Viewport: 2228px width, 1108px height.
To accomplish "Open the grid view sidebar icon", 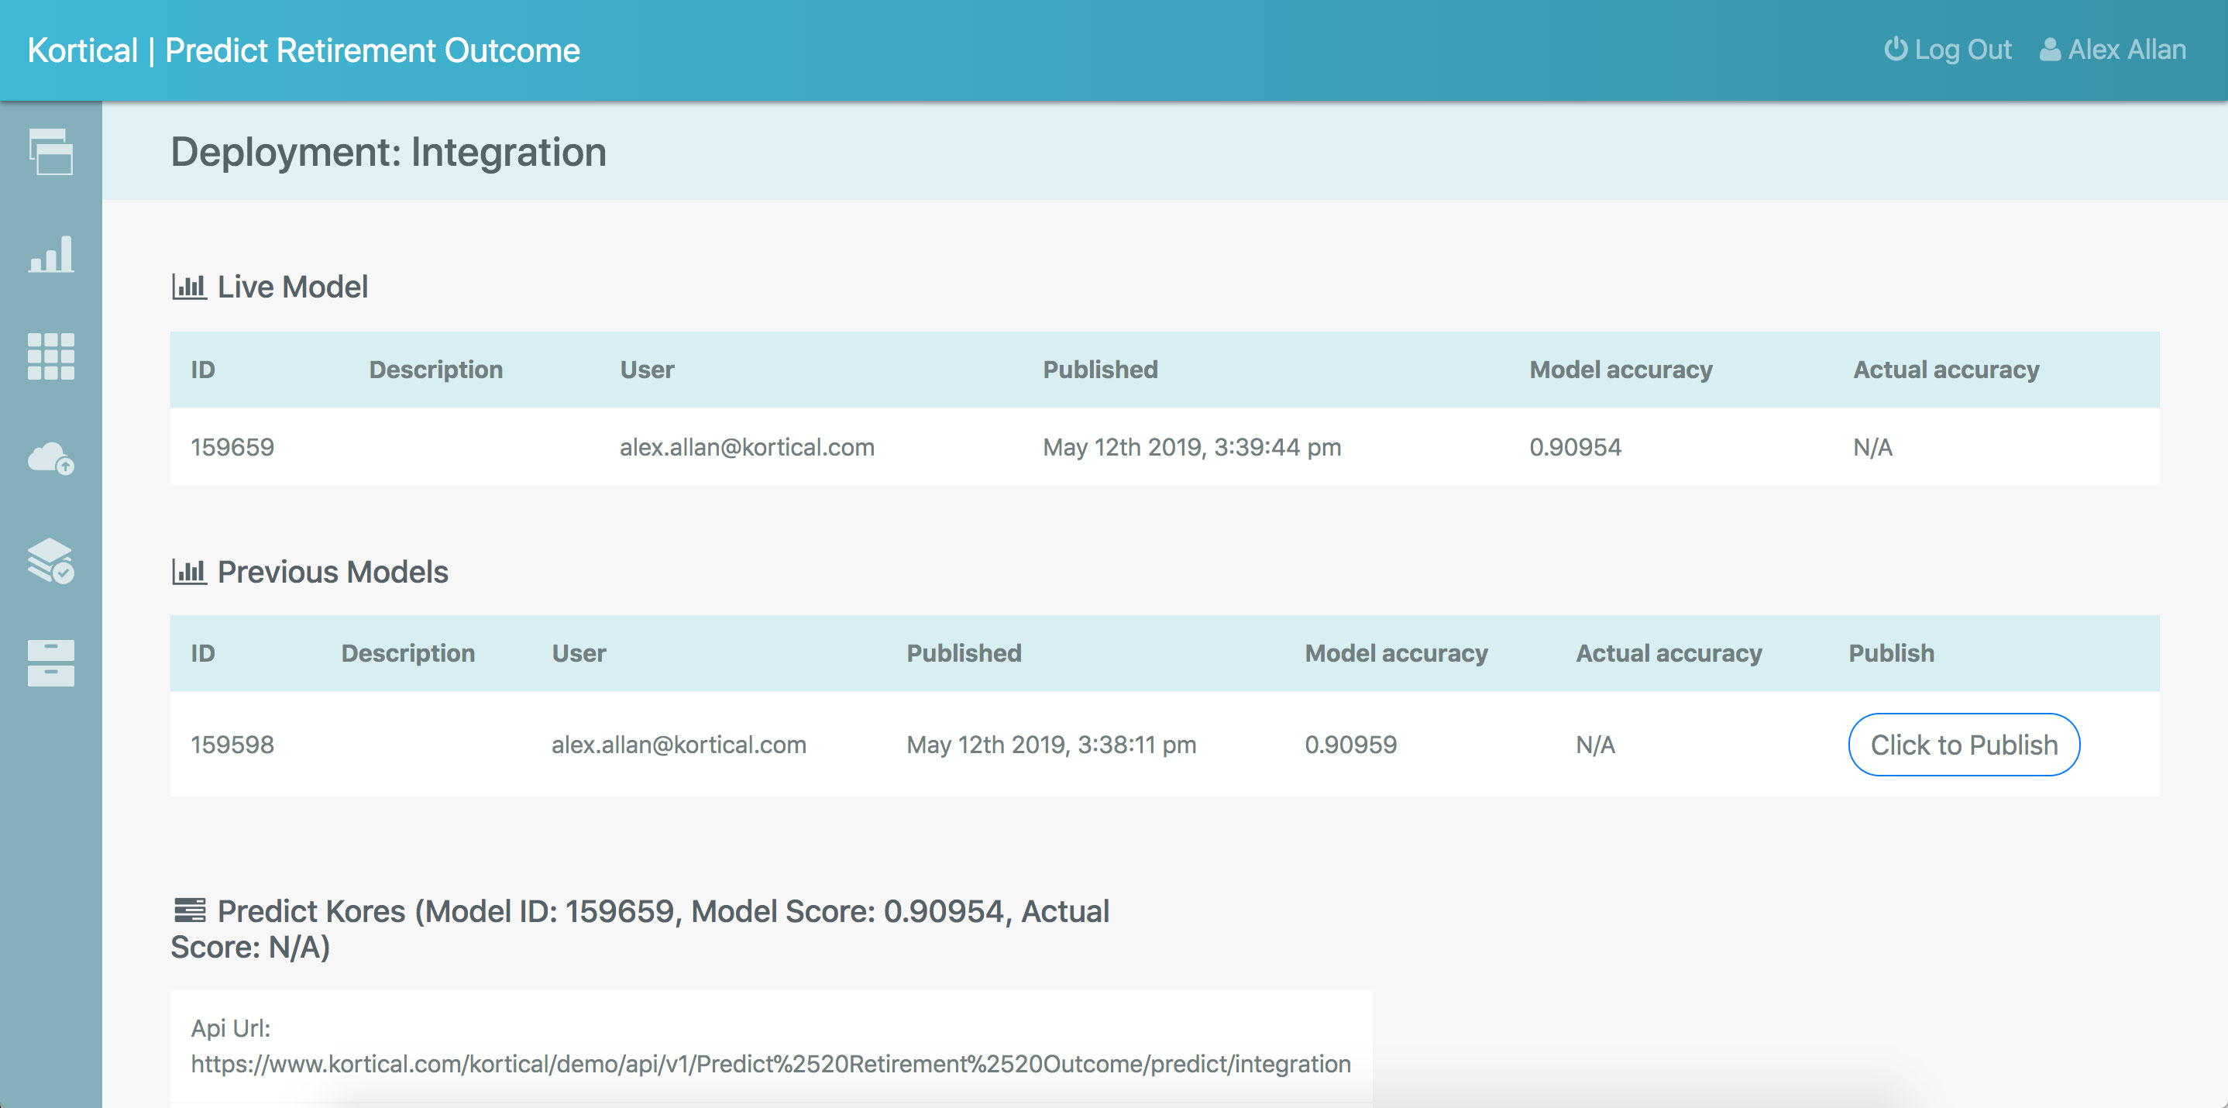I will pos(50,356).
